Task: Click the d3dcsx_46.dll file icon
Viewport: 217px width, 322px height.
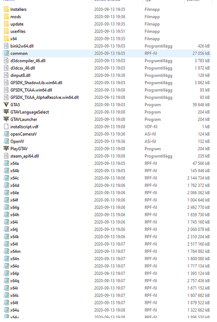Action: pos(6,68)
